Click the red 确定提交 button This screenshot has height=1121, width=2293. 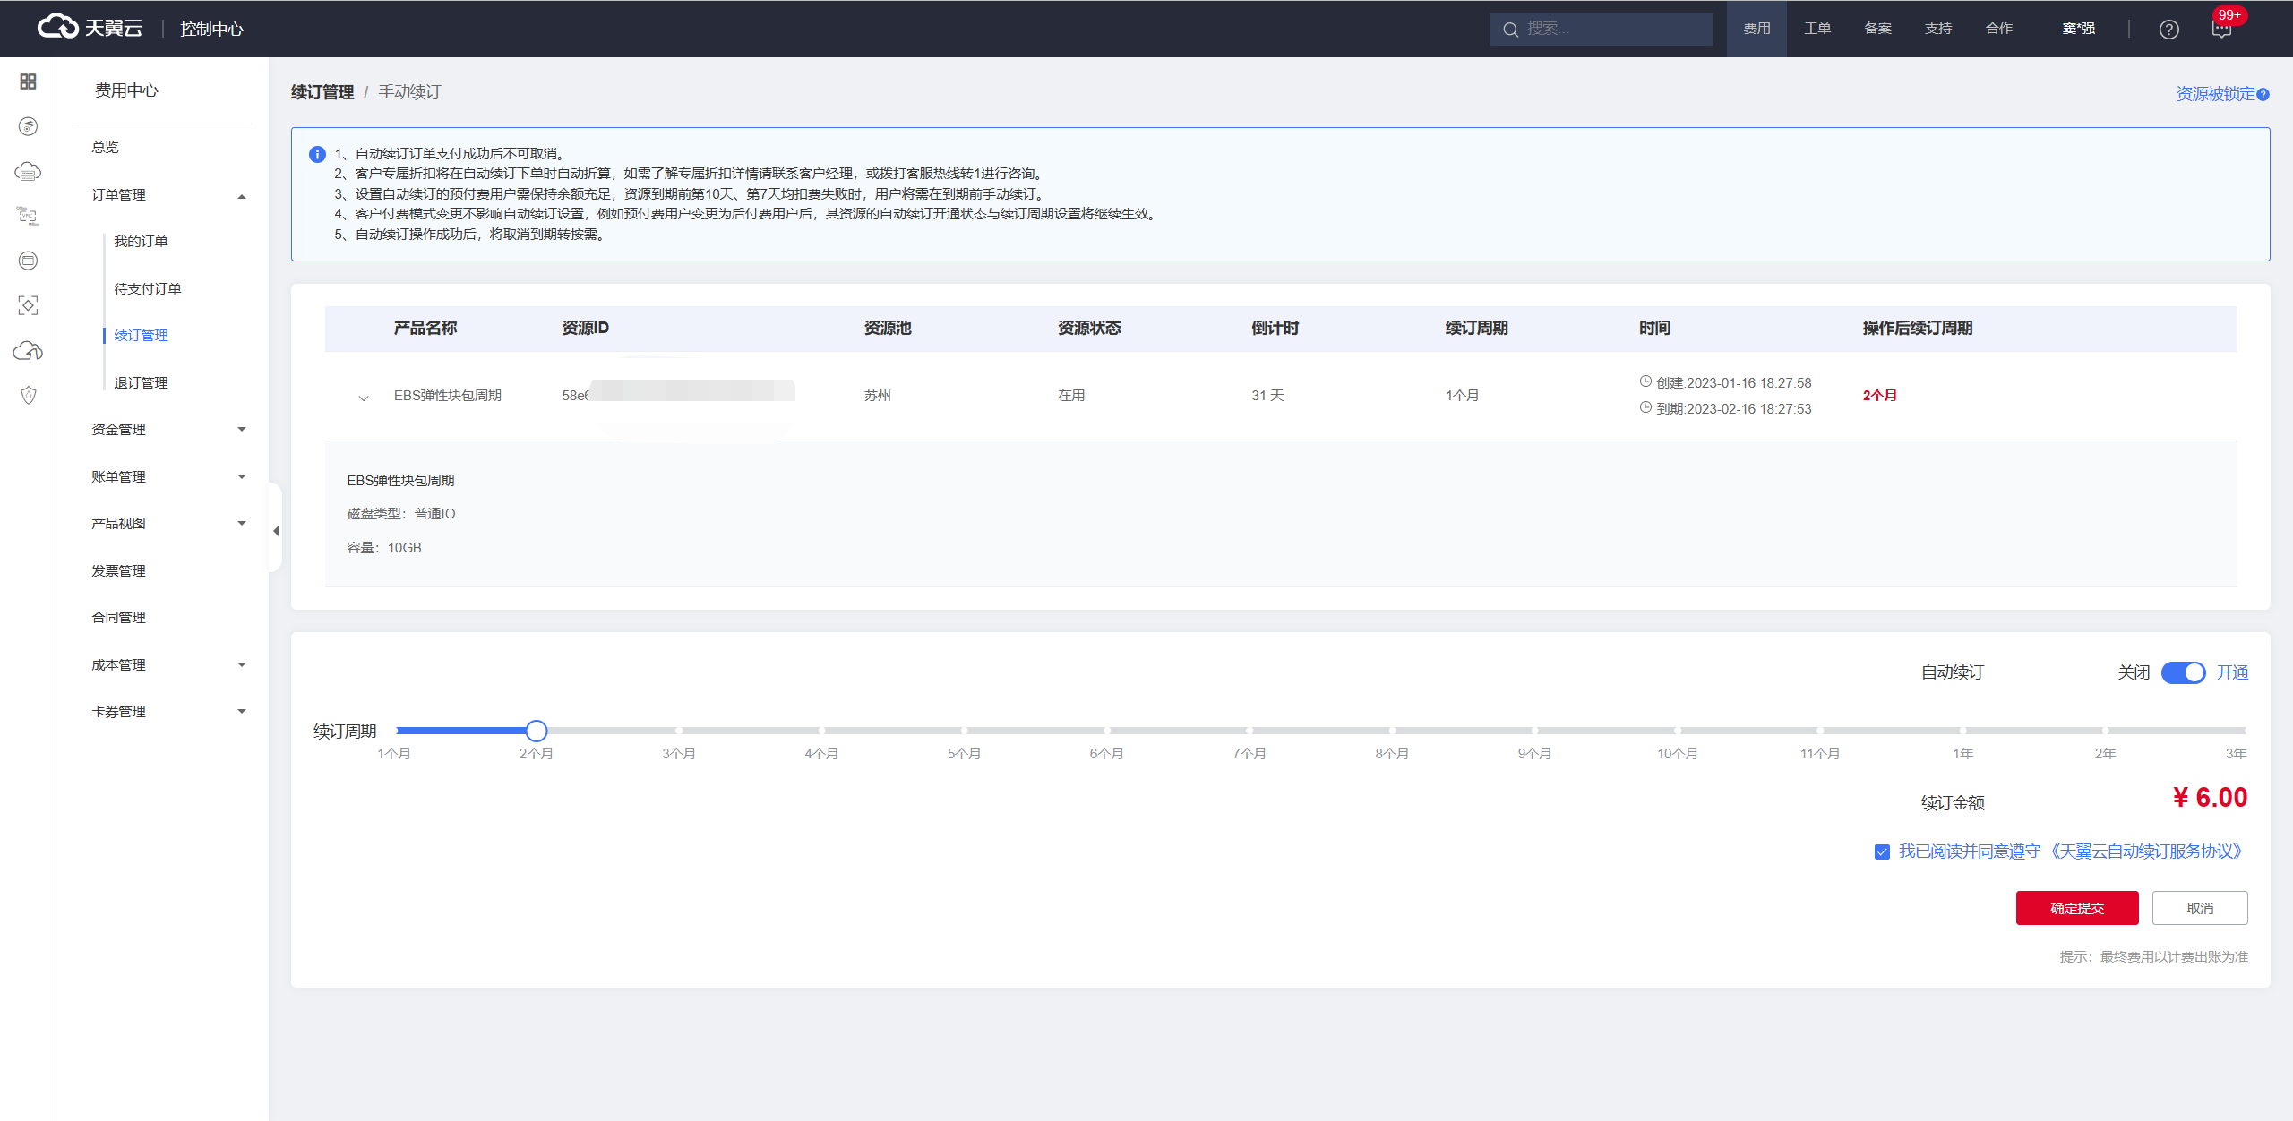pos(2076,908)
